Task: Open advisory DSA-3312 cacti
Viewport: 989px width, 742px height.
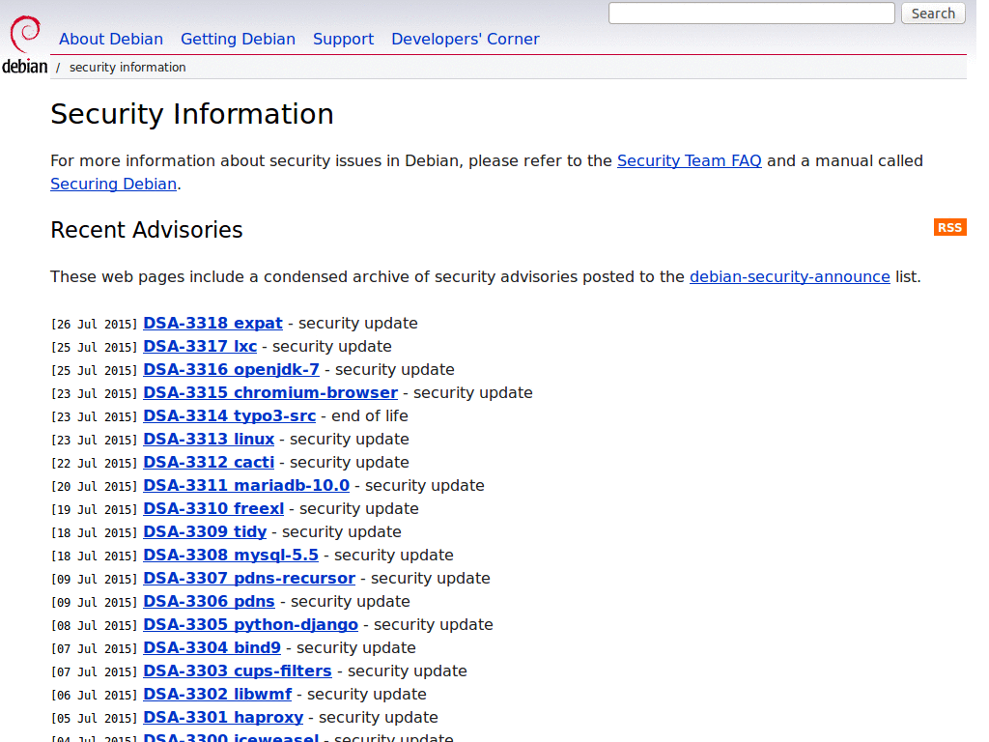Action: click(x=209, y=463)
